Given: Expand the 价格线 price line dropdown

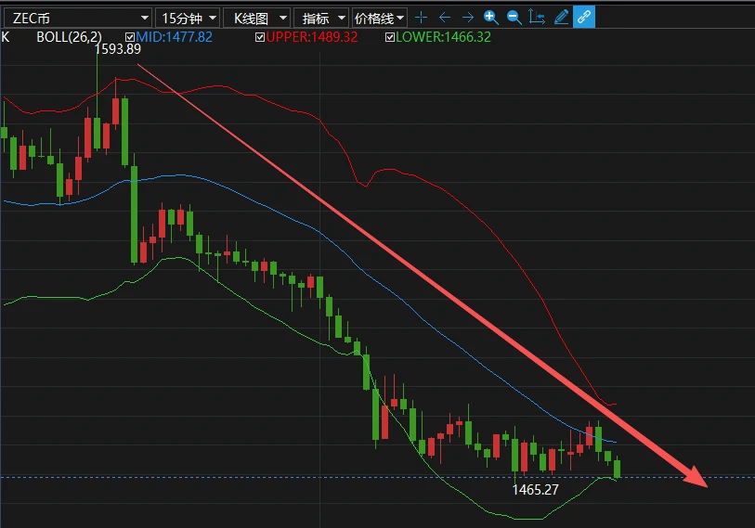Looking at the screenshot, I should 380,19.
